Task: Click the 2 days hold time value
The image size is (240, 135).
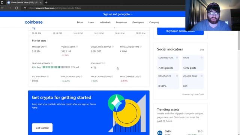Action: click(x=123, y=51)
